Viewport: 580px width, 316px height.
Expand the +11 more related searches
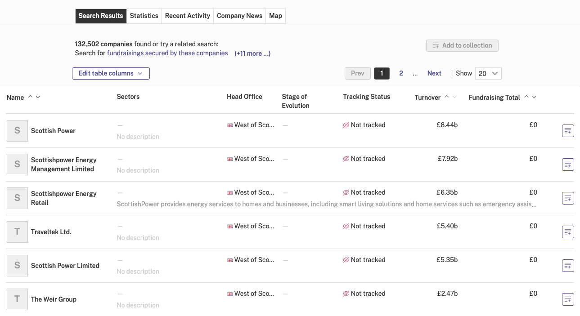(252, 53)
